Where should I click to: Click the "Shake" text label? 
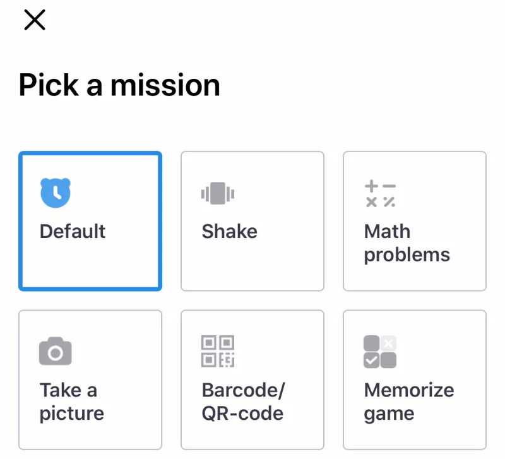click(x=229, y=231)
